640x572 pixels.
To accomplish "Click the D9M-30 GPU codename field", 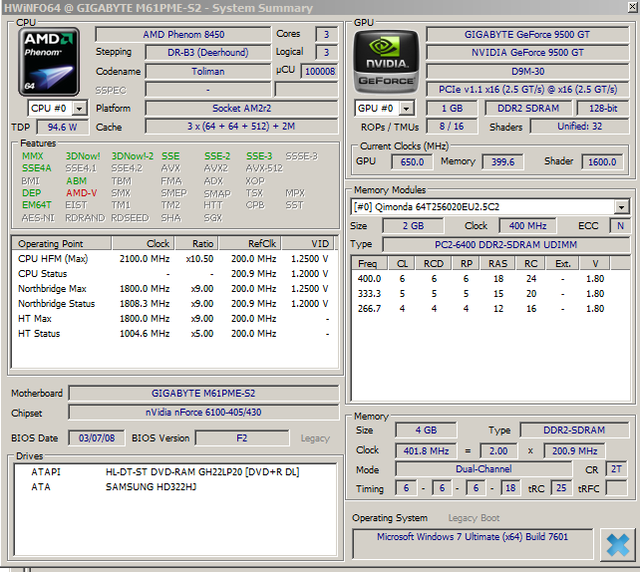I will [x=527, y=72].
